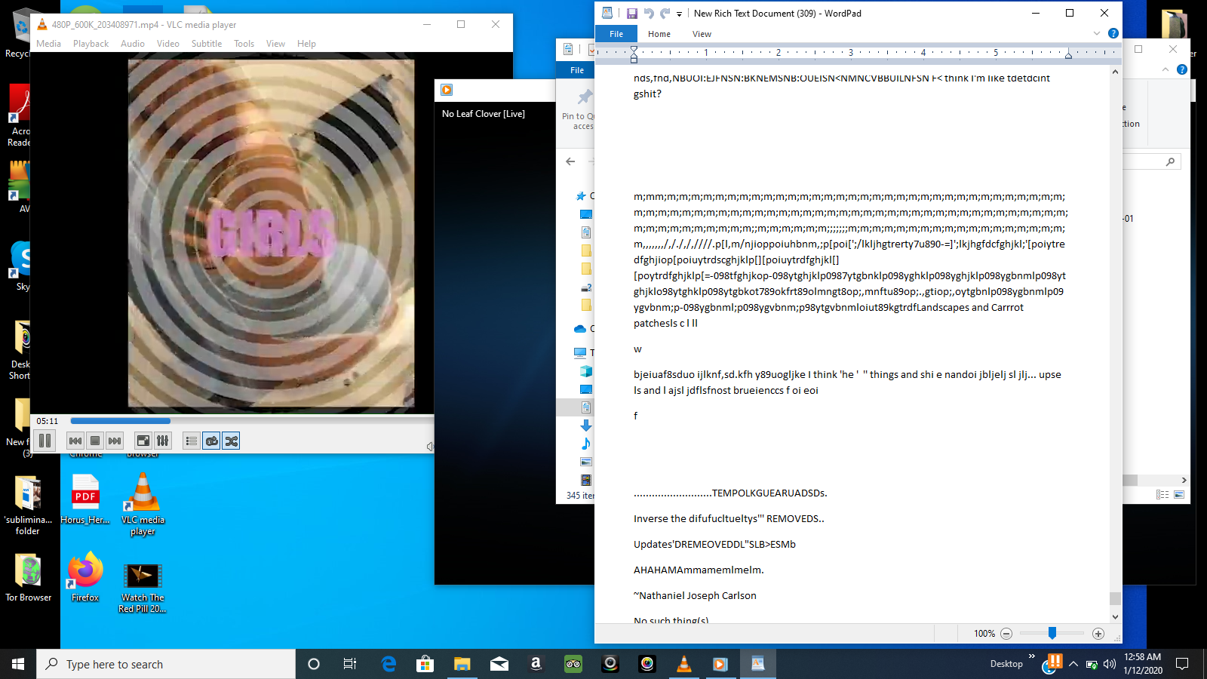Stop playback in VLC
Image resolution: width=1207 pixels, height=679 pixels.
95,441
